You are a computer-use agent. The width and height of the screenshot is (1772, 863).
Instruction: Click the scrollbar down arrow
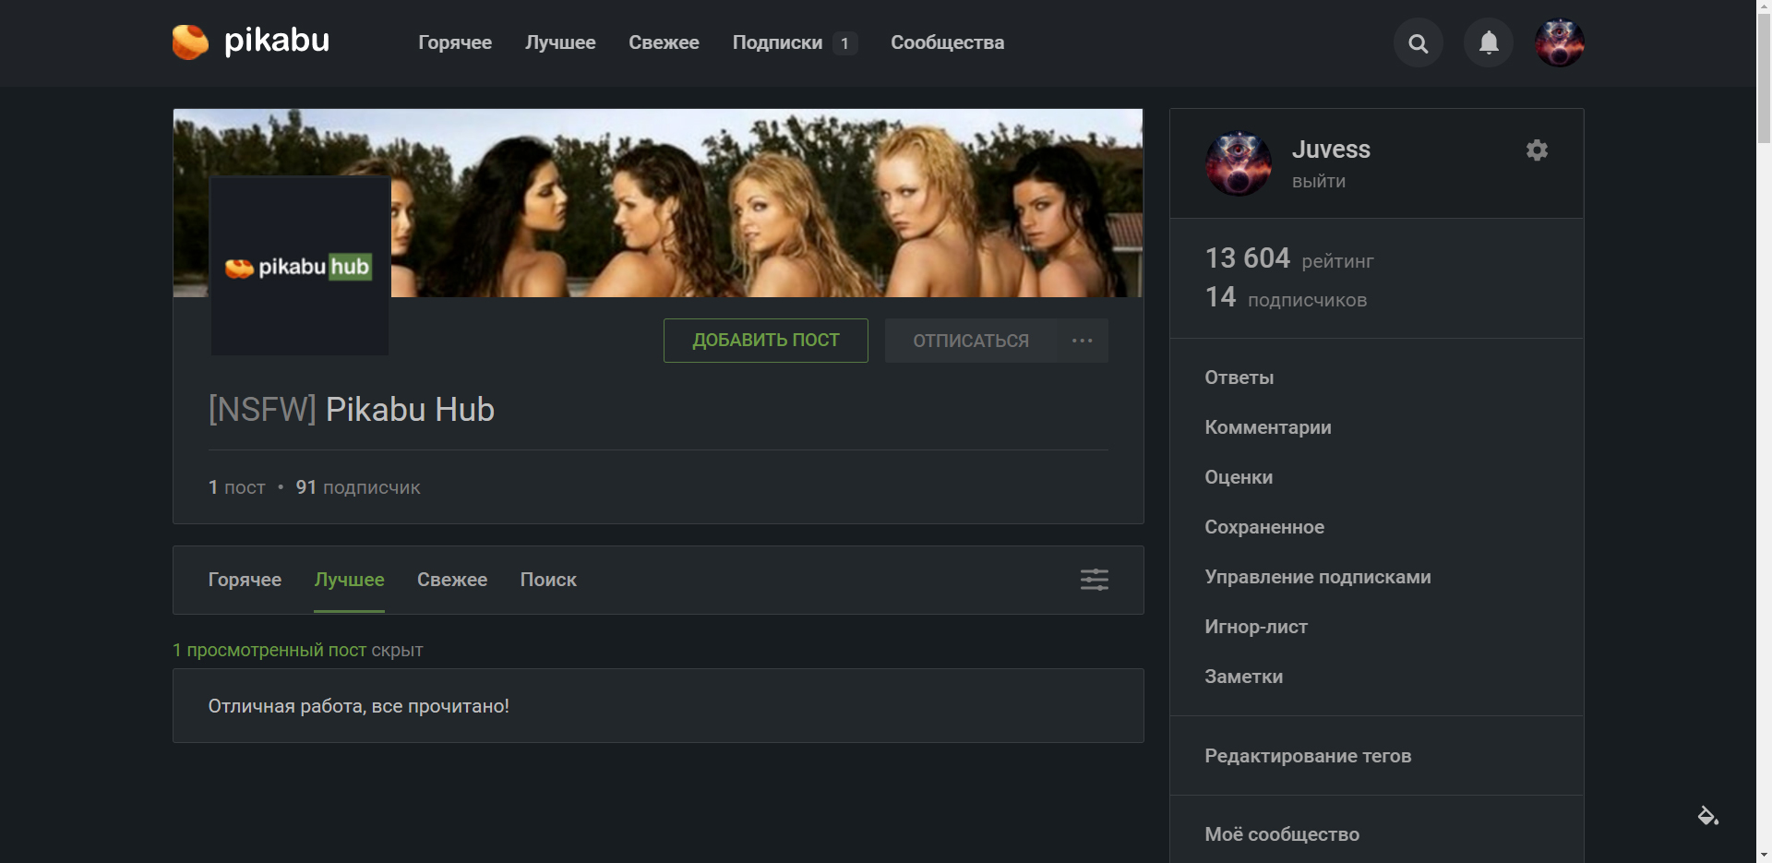pyautogui.click(x=1764, y=856)
